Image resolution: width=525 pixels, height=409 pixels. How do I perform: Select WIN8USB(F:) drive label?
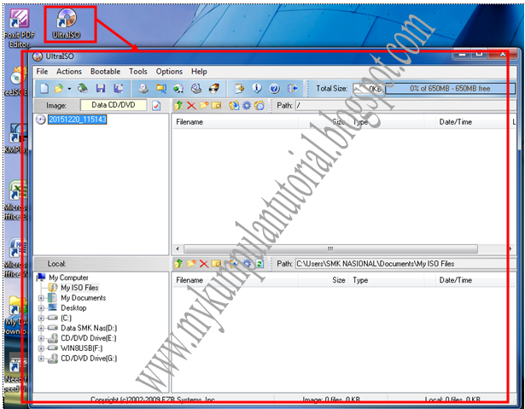(81, 348)
